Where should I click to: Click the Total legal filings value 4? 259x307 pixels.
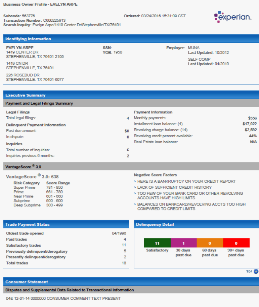pos(128,118)
